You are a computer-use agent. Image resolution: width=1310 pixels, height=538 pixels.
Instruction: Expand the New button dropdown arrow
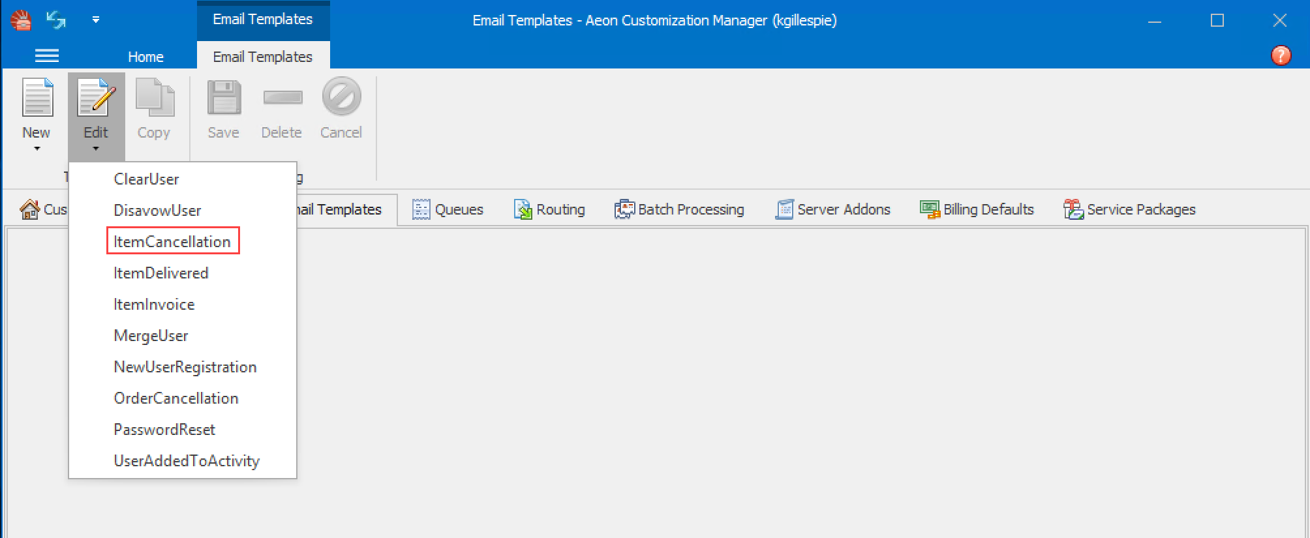[x=37, y=149]
